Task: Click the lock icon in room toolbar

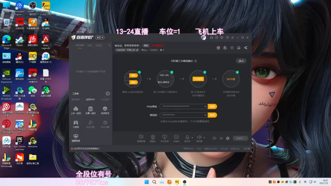Action: [225, 48]
